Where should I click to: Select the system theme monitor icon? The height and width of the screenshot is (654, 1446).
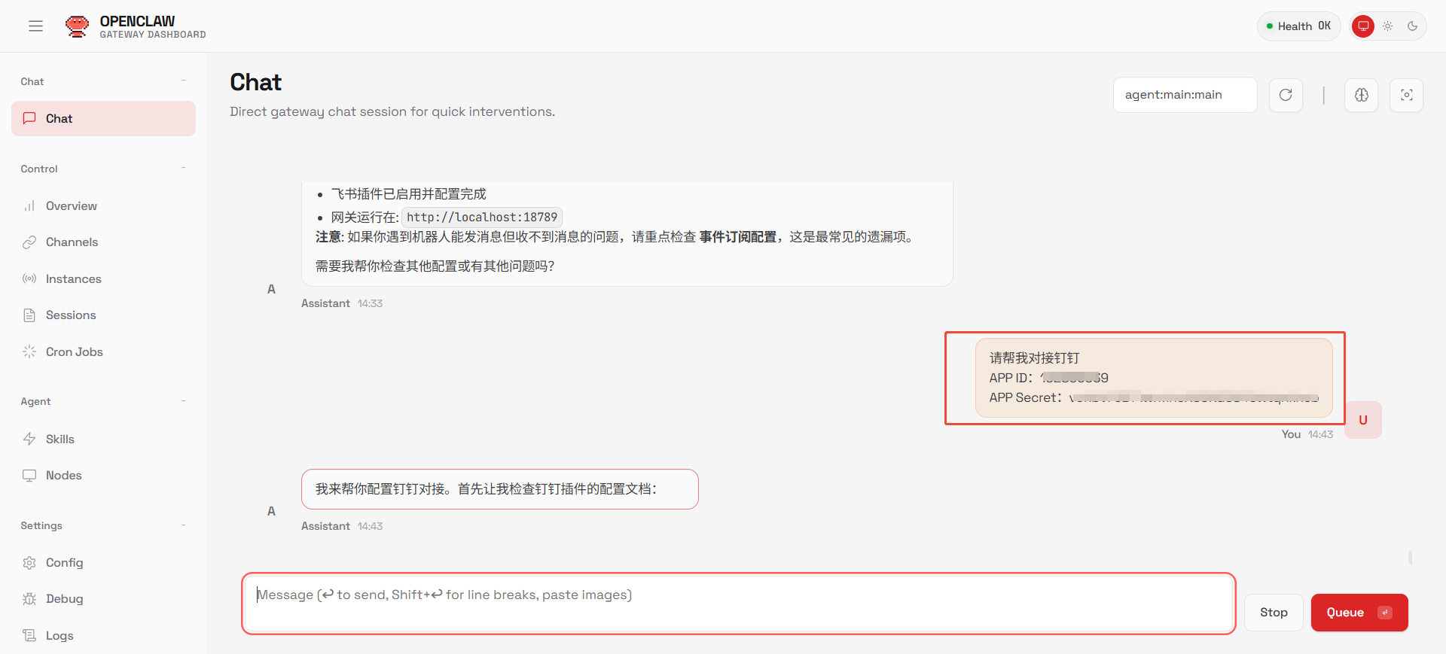[x=1362, y=26]
